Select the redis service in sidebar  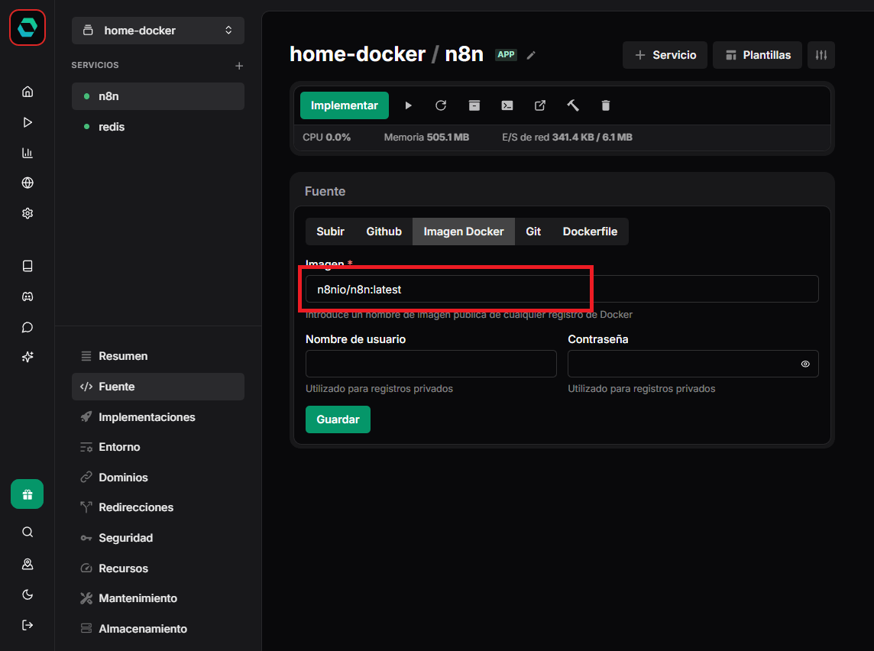[x=157, y=127]
